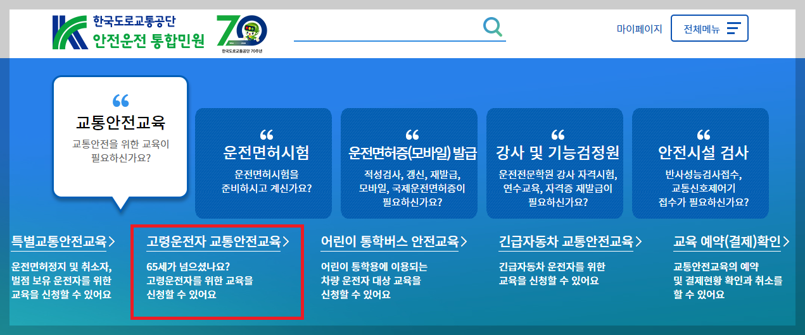The image size is (805, 335).
Task: Click the chevron next to 특별교통안전교육
Action: [111, 241]
